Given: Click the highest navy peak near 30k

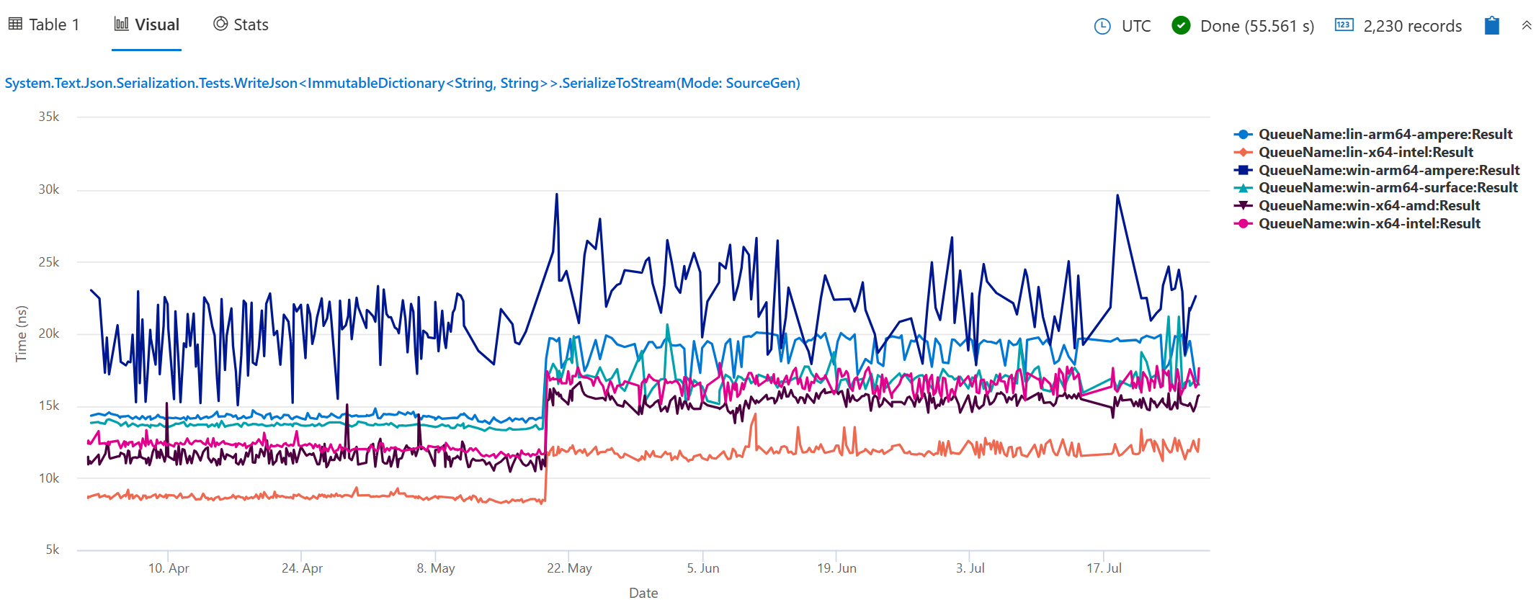Looking at the screenshot, I should pos(557,194).
